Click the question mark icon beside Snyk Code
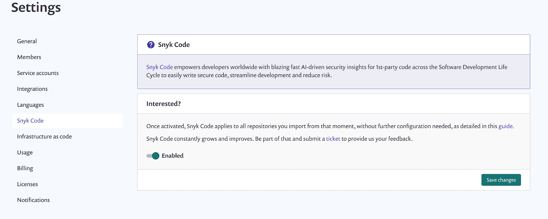 [151, 44]
